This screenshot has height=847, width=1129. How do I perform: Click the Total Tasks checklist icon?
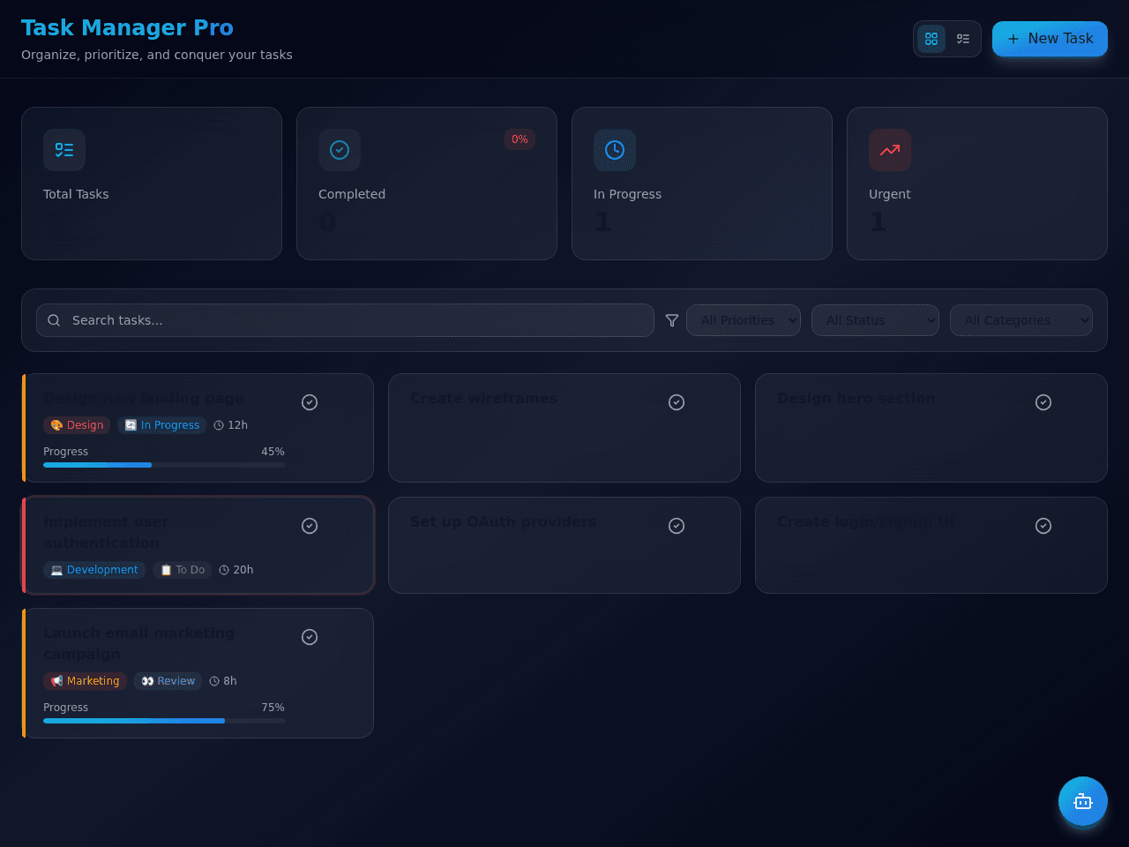click(x=64, y=150)
